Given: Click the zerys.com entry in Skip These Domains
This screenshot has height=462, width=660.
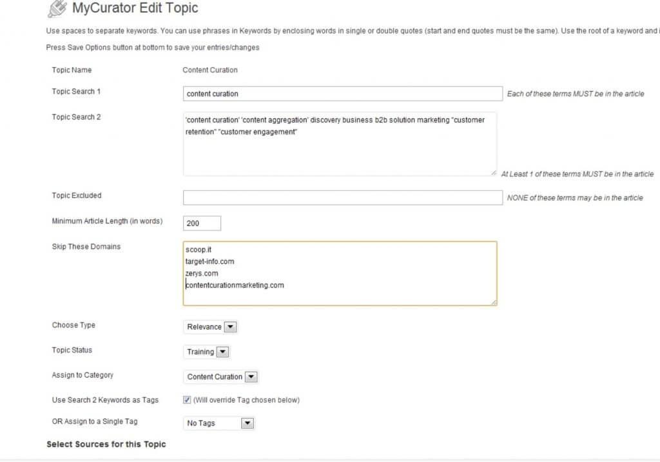Looking at the screenshot, I should point(202,274).
